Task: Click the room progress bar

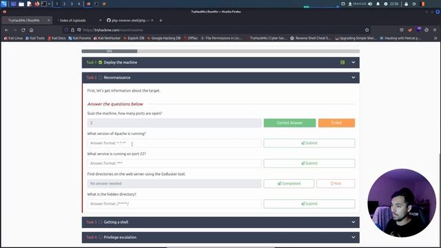Action: (x=220, y=51)
